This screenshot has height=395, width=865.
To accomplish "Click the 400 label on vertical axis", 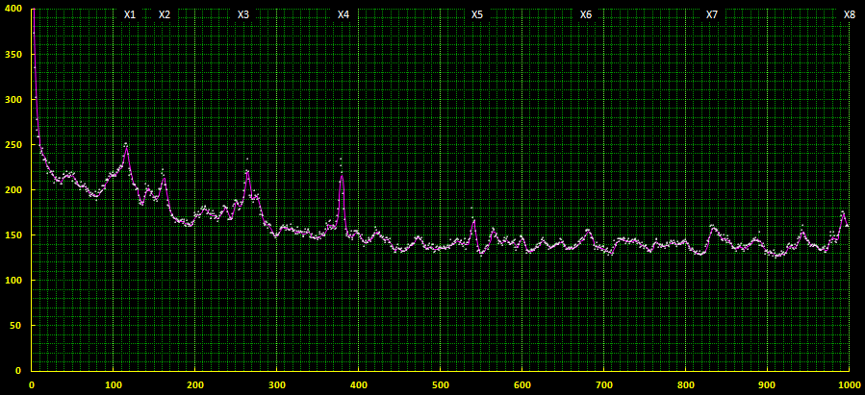I will click(12, 10).
